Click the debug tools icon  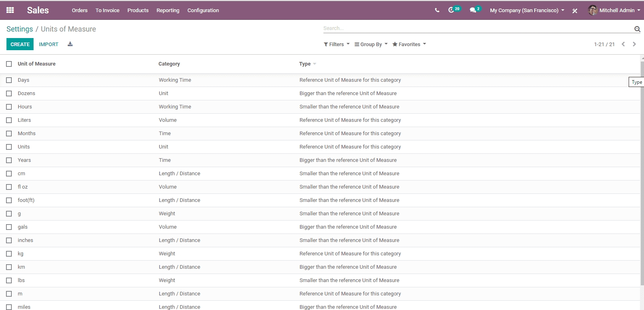point(574,11)
